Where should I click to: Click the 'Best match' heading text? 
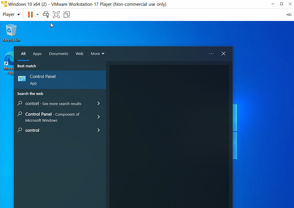26,66
